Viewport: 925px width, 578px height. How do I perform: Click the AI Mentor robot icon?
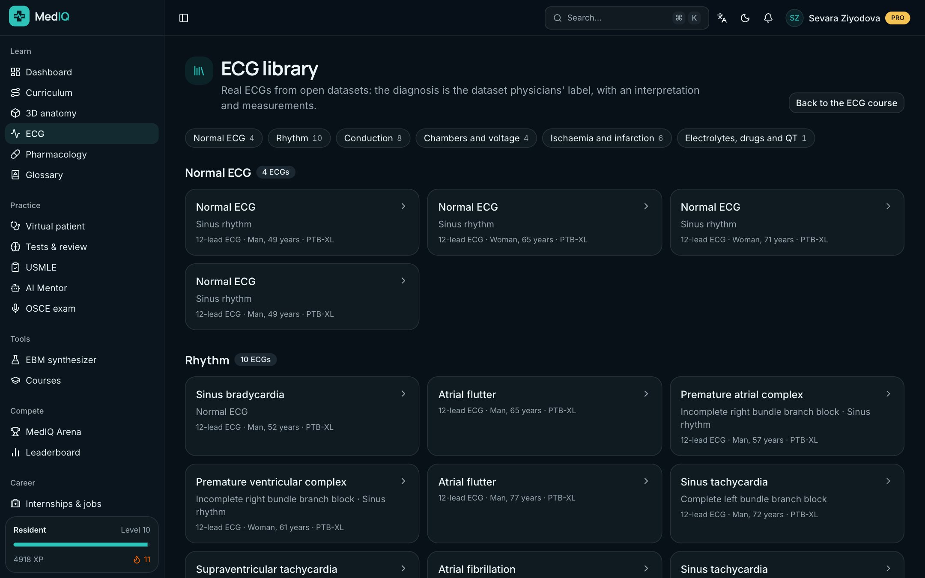click(15, 288)
